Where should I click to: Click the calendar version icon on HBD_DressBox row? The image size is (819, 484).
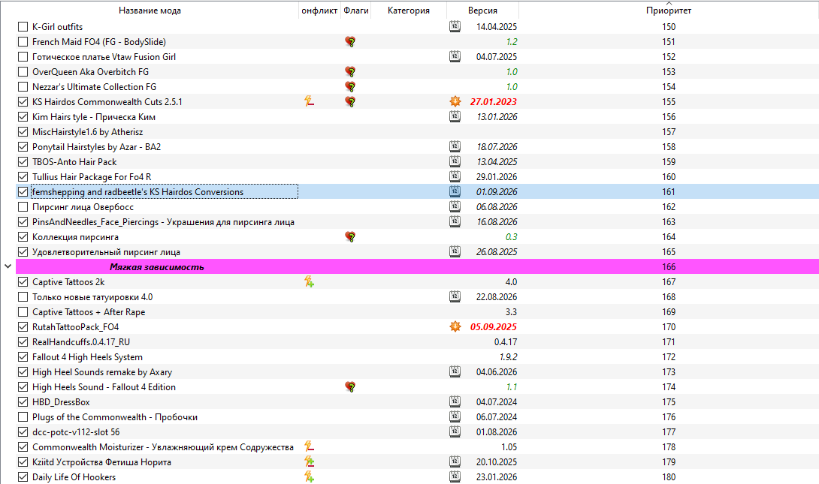[x=455, y=402]
